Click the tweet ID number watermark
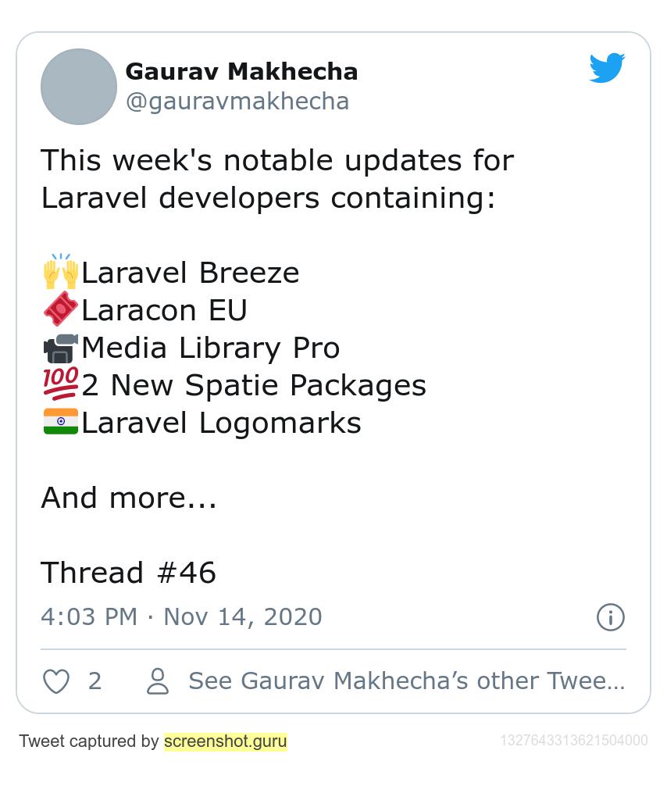The image size is (667, 786). click(574, 741)
